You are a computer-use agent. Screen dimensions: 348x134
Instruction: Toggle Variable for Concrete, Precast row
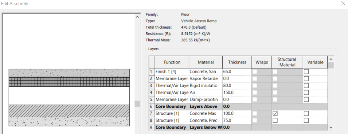tap(306, 121)
